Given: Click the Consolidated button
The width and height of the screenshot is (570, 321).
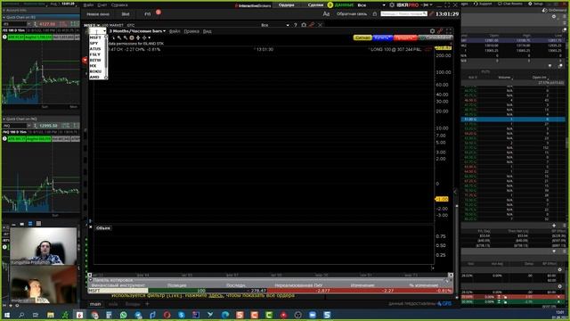Looking at the screenshot, I should coord(436,37).
